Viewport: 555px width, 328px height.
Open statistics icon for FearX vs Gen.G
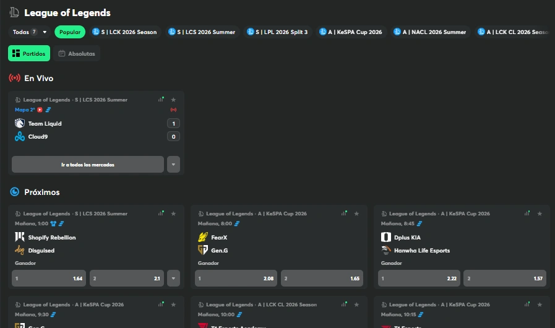click(x=344, y=214)
